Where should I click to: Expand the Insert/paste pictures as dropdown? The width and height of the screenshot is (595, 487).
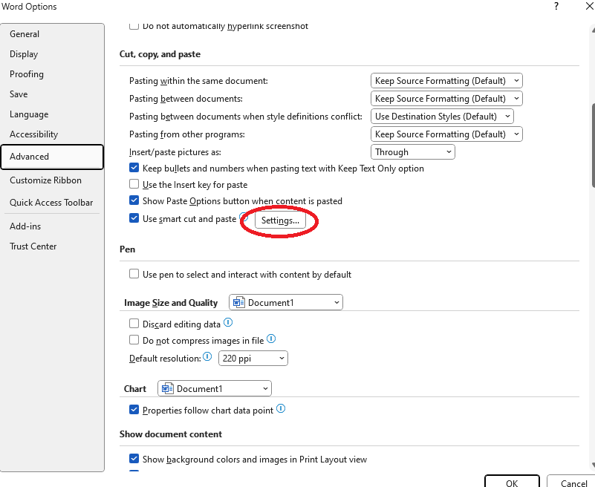(x=412, y=151)
